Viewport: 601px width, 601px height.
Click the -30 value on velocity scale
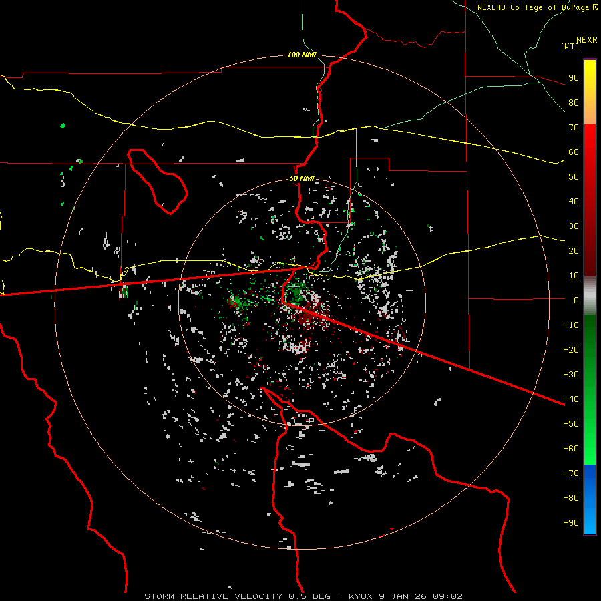tap(571, 375)
